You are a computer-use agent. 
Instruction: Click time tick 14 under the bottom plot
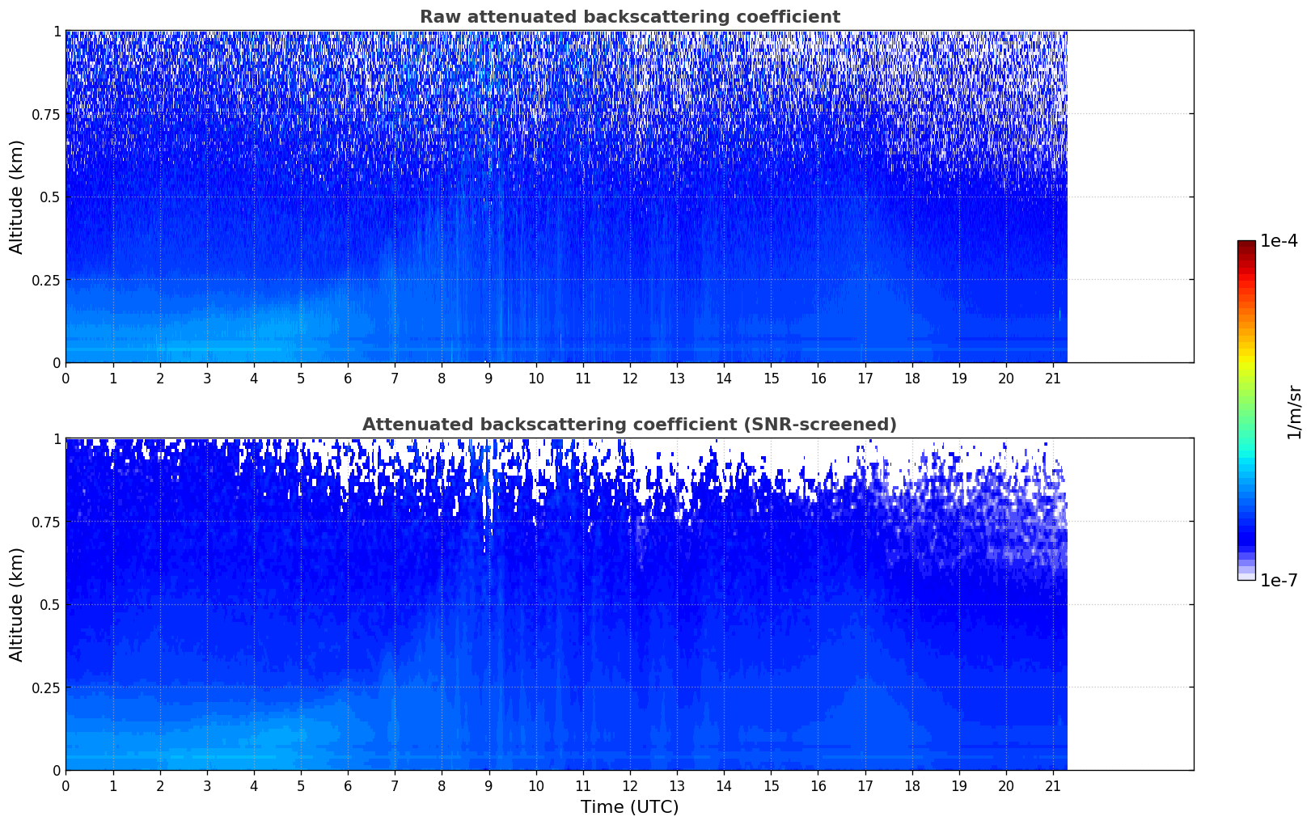pos(724,785)
